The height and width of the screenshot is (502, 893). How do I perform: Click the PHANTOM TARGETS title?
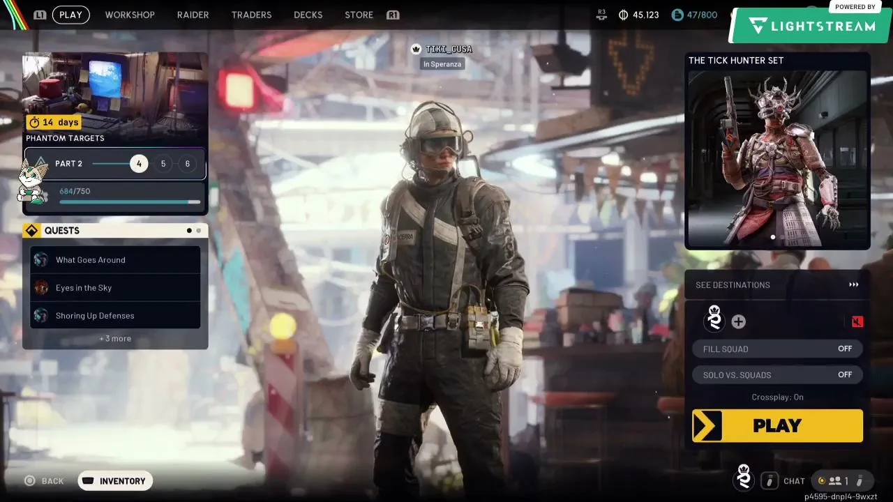tap(65, 138)
